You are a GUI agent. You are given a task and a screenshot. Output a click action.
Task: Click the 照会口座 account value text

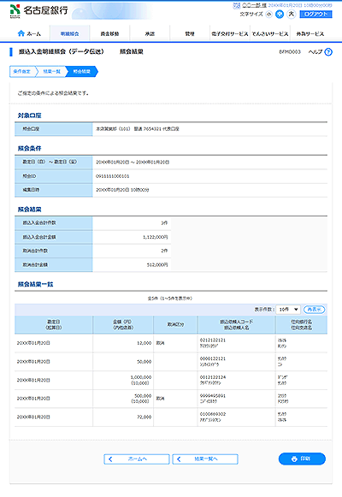[138, 129]
